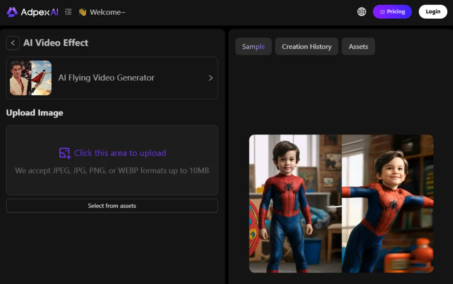The height and width of the screenshot is (284, 453).
Task: Click the Pricing button
Action: [x=392, y=12]
